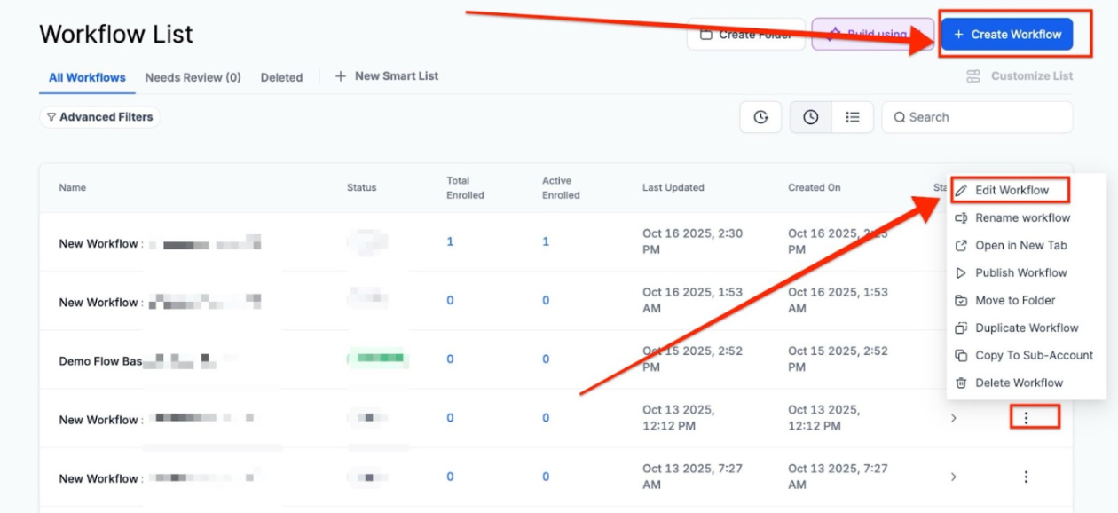Click the external link icon for Open in New Tab
The width and height of the screenshot is (1118, 513).
point(961,245)
